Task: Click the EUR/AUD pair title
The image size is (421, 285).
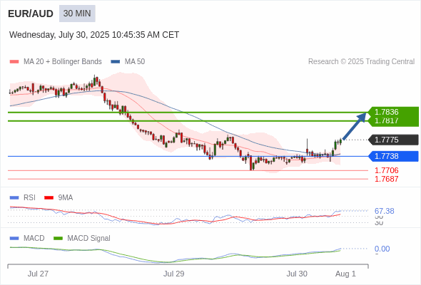Action: tap(31, 14)
